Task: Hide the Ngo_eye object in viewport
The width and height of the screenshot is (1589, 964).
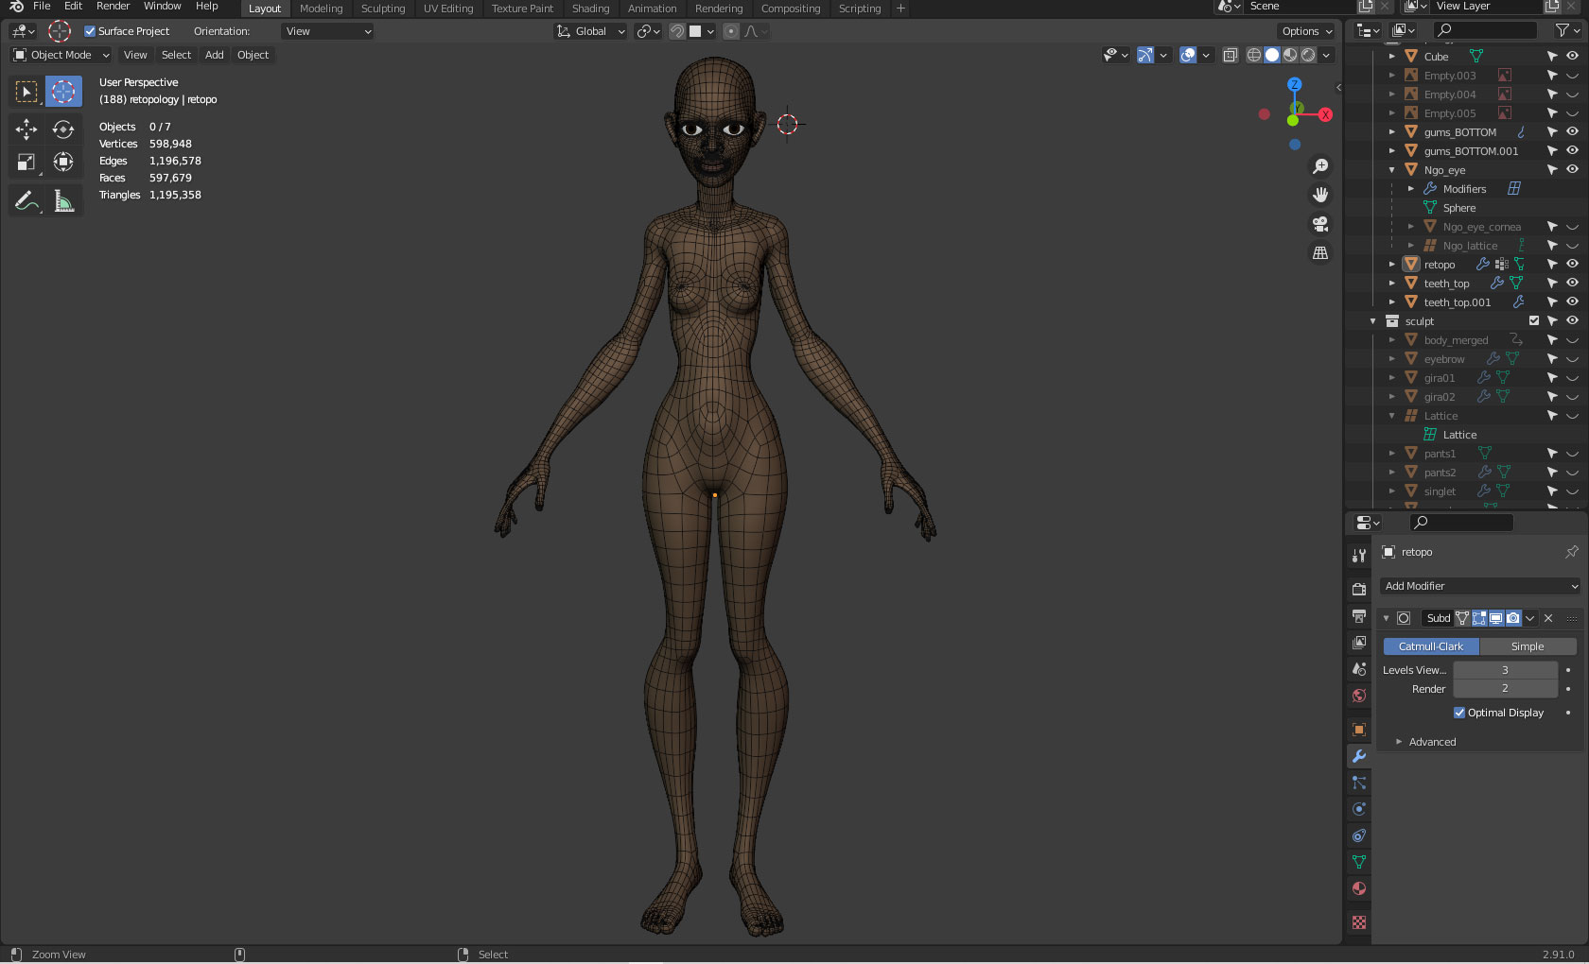Action: pos(1572,170)
